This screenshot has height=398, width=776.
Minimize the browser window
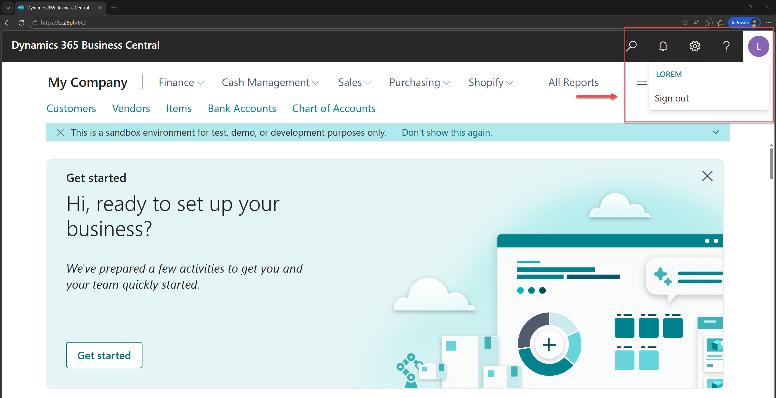click(x=732, y=8)
